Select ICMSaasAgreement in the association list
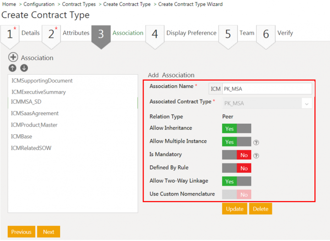 click(x=35, y=113)
